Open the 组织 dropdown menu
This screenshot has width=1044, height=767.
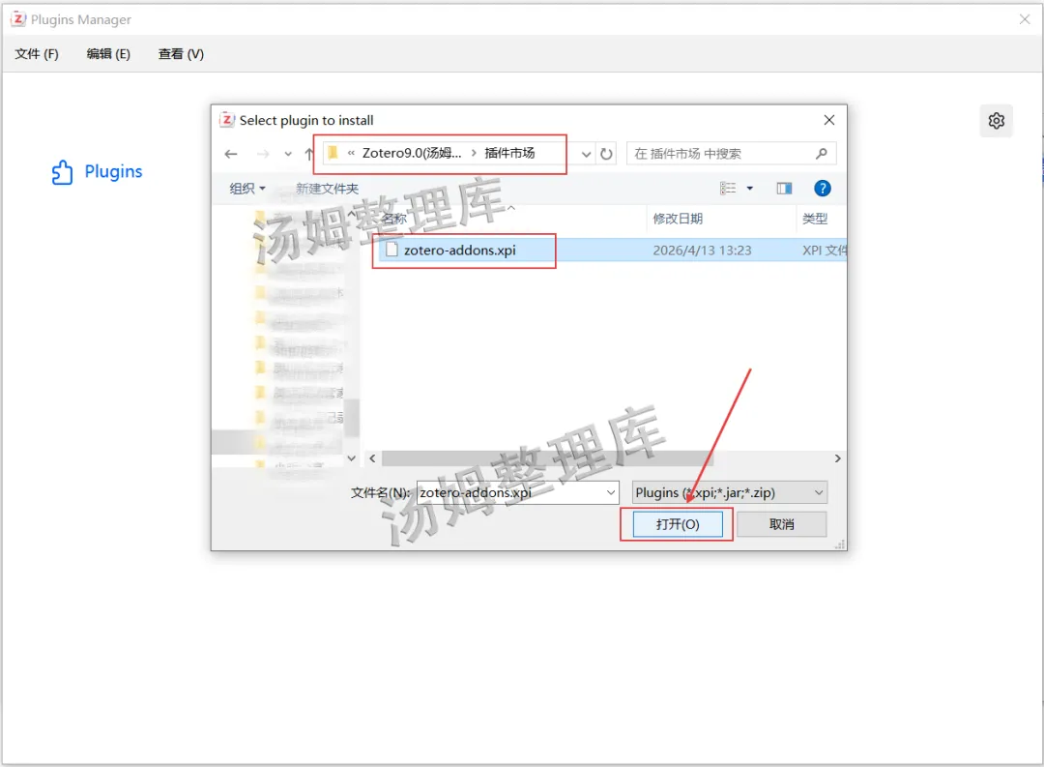[x=247, y=189]
